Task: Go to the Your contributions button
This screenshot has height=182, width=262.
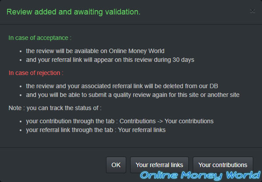Action: pos(223,165)
